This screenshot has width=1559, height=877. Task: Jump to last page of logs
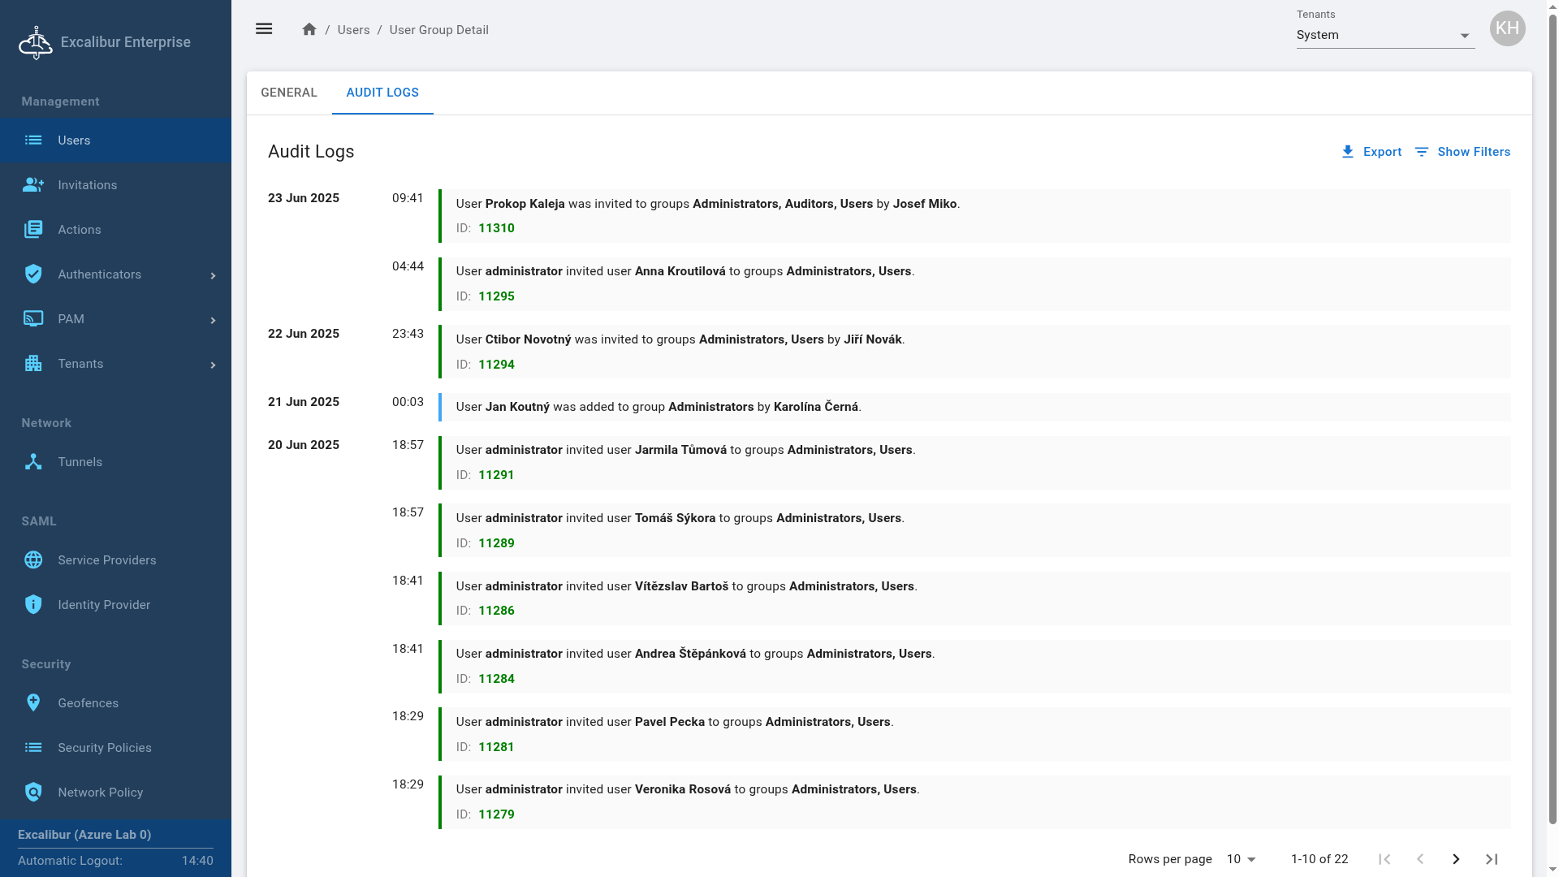pos(1492,859)
